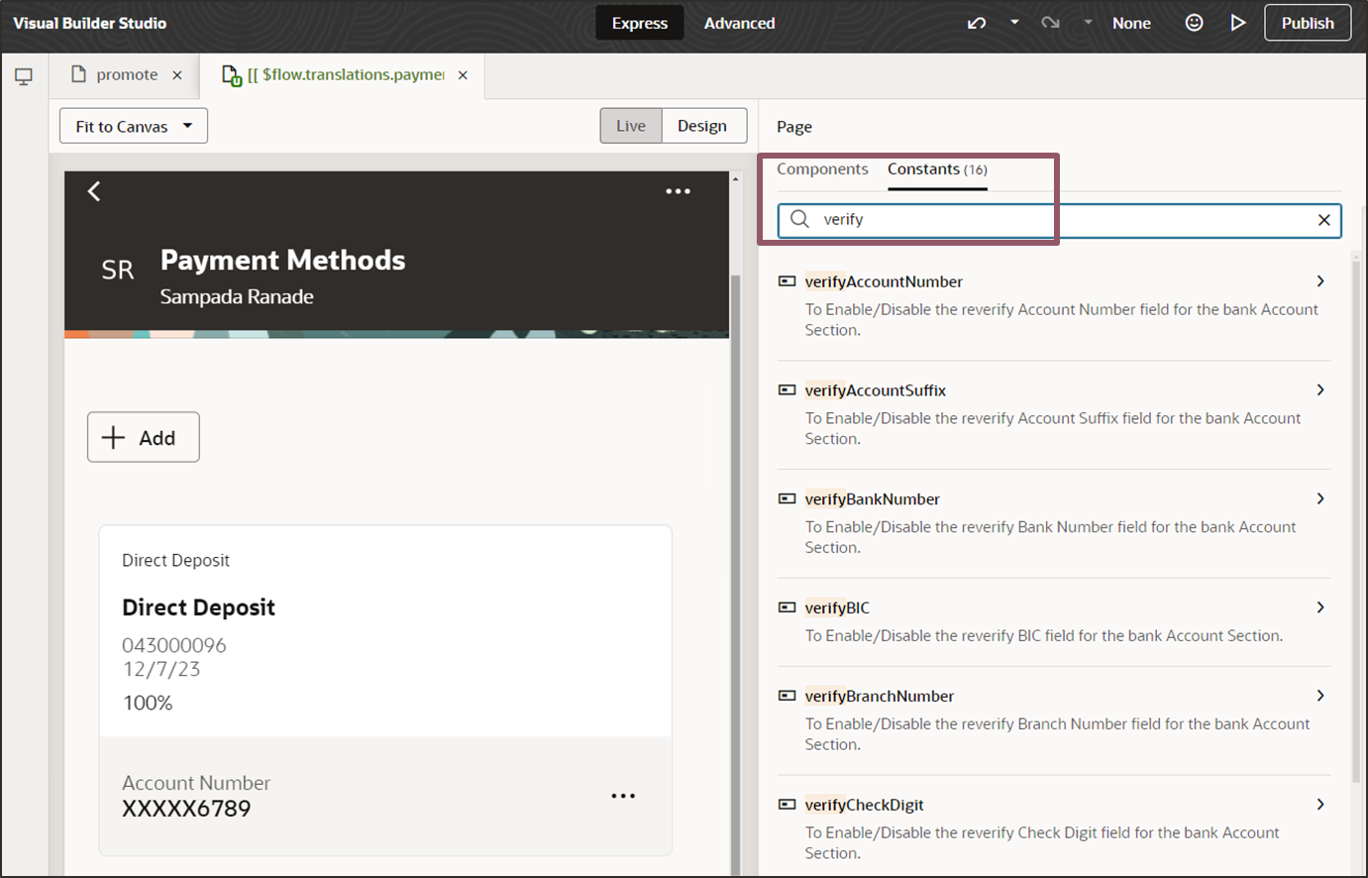Switch to Express mode
This screenshot has height=878, width=1368.
coord(639,23)
